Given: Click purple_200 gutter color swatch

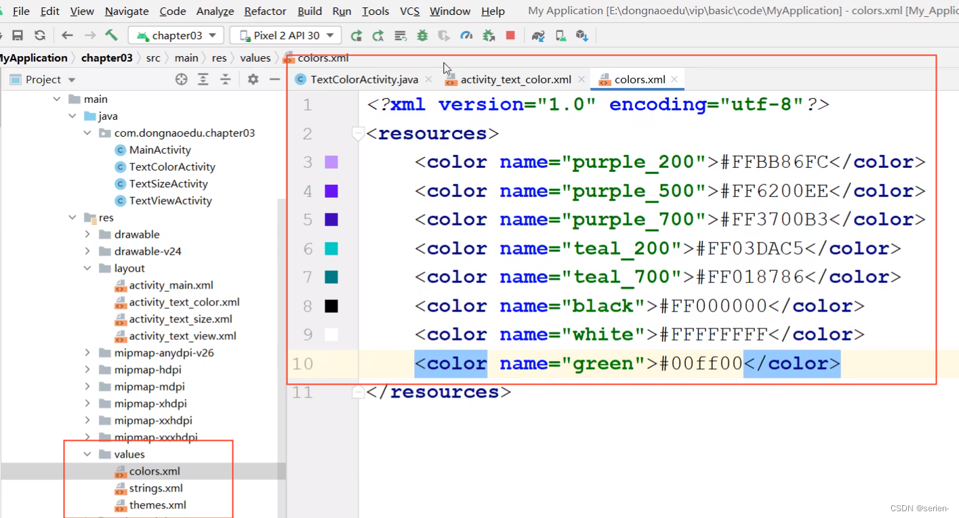Looking at the screenshot, I should tap(331, 162).
